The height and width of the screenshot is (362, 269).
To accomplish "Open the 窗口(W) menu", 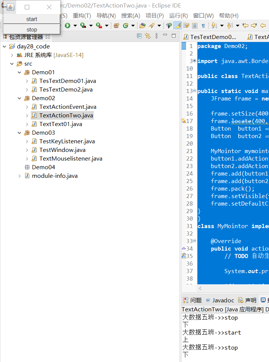I will point(203,16).
